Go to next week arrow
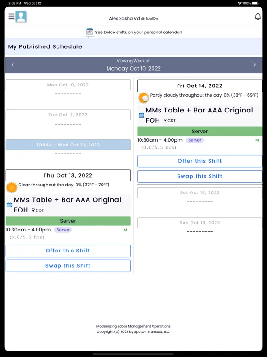Image resolution: width=267 pixels, height=357 pixels. point(254,65)
